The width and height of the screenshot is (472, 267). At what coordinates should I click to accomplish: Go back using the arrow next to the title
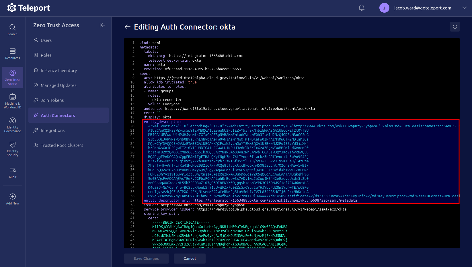[x=127, y=27]
